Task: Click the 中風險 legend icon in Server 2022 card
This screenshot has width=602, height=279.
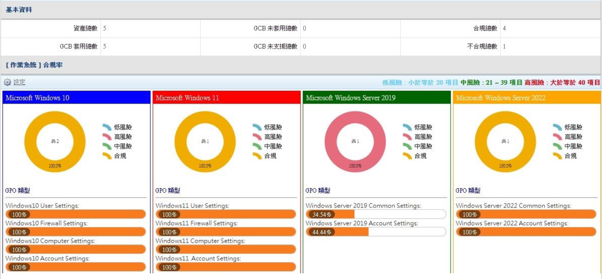Action: 557,146
